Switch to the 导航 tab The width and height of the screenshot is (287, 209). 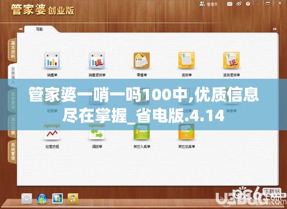[x=39, y=29]
